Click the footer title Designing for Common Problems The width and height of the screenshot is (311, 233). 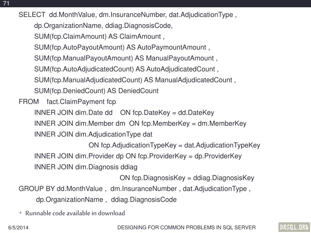pos(186,228)
